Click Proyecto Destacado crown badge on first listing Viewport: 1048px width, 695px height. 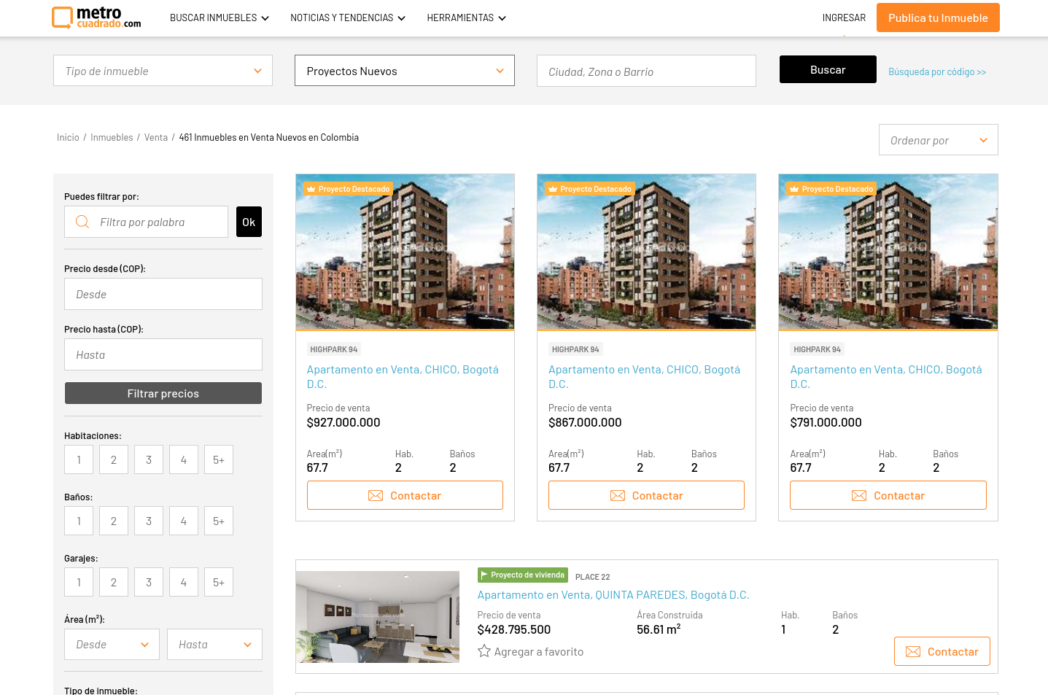coord(348,189)
